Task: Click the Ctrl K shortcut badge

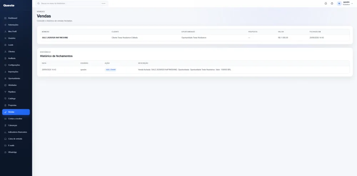Action: coord(104,4)
